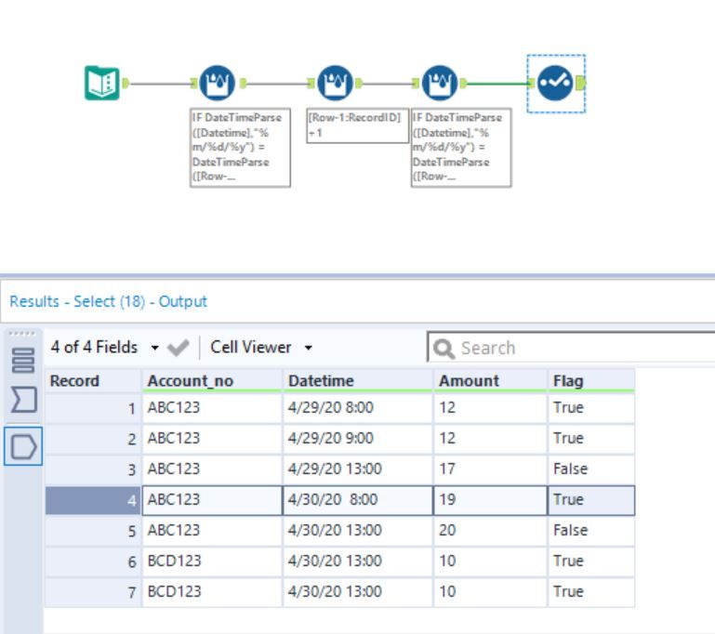The width and height of the screenshot is (715, 634).
Task: Select the Text Input tool on canvas
Action: pyautogui.click(x=102, y=83)
